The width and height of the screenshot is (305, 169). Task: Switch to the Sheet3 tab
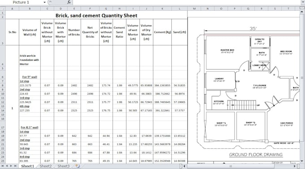[x=63, y=166]
